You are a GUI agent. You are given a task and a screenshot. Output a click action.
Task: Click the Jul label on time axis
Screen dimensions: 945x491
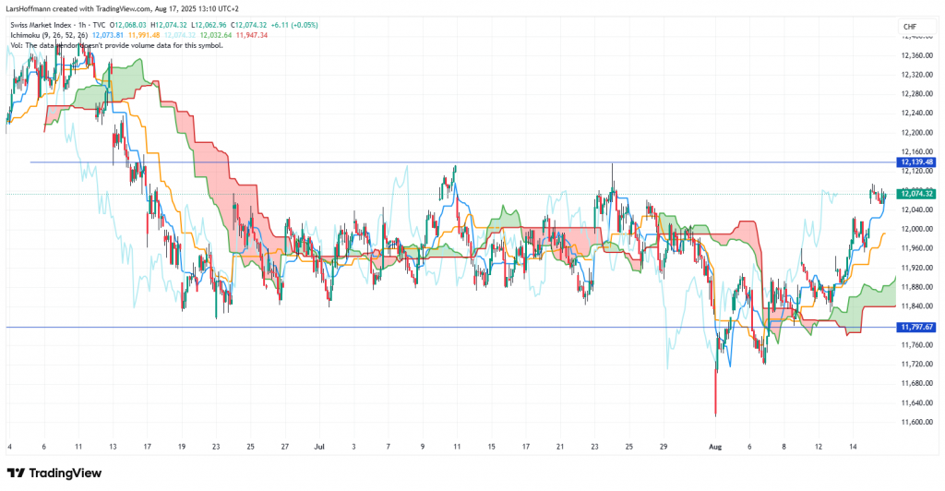(x=318, y=445)
